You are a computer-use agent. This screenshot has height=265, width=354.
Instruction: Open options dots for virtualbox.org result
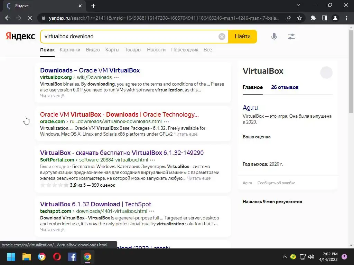(116, 78)
